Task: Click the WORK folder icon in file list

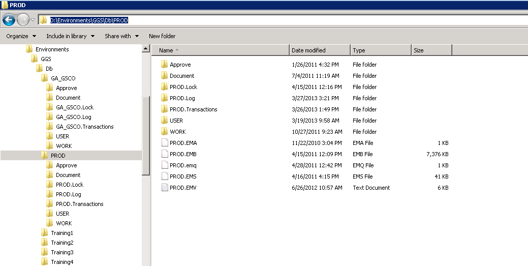Action: [x=164, y=132]
